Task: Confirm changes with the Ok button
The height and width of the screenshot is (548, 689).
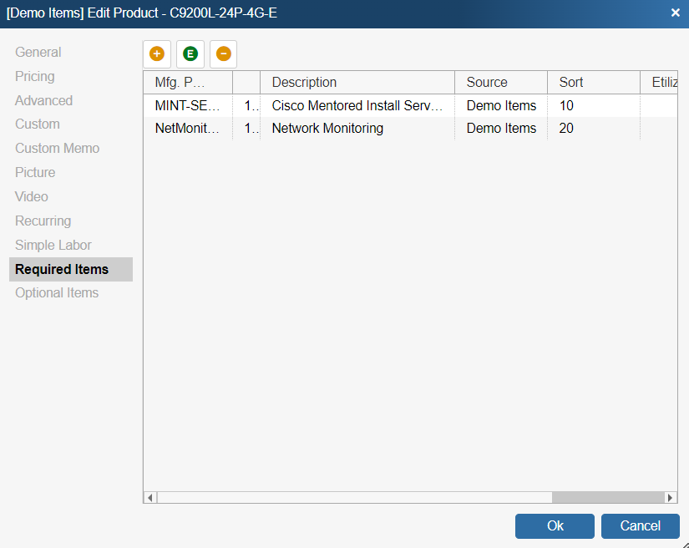Action: [x=555, y=526]
